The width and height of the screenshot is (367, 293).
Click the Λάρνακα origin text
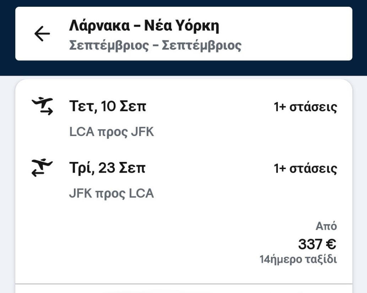(100, 26)
